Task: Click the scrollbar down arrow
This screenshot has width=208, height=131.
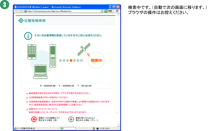Action: [119, 125]
